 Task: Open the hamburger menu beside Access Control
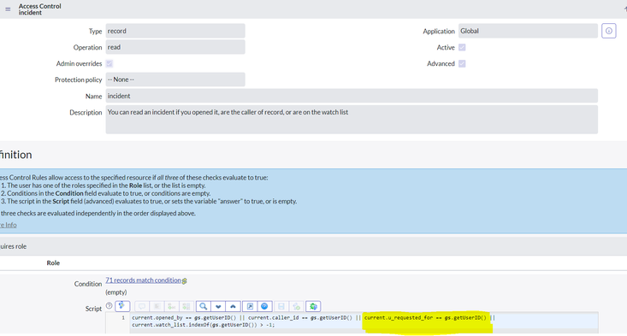(8, 9)
